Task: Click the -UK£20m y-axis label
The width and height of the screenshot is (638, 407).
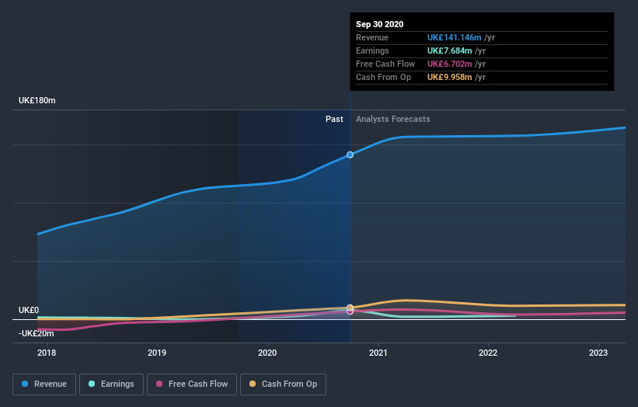Action: coord(37,333)
